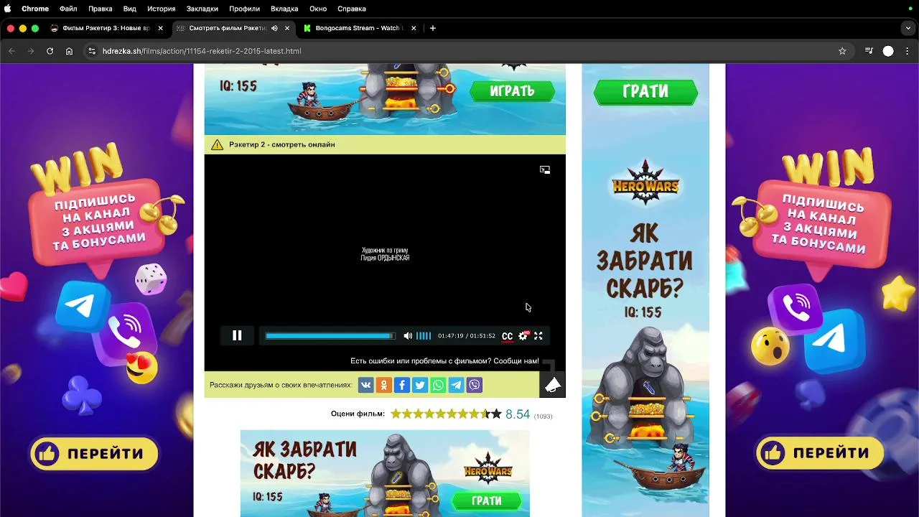919x517 pixels.
Task: Toggle CC subtitles in player
Action: tap(507, 336)
